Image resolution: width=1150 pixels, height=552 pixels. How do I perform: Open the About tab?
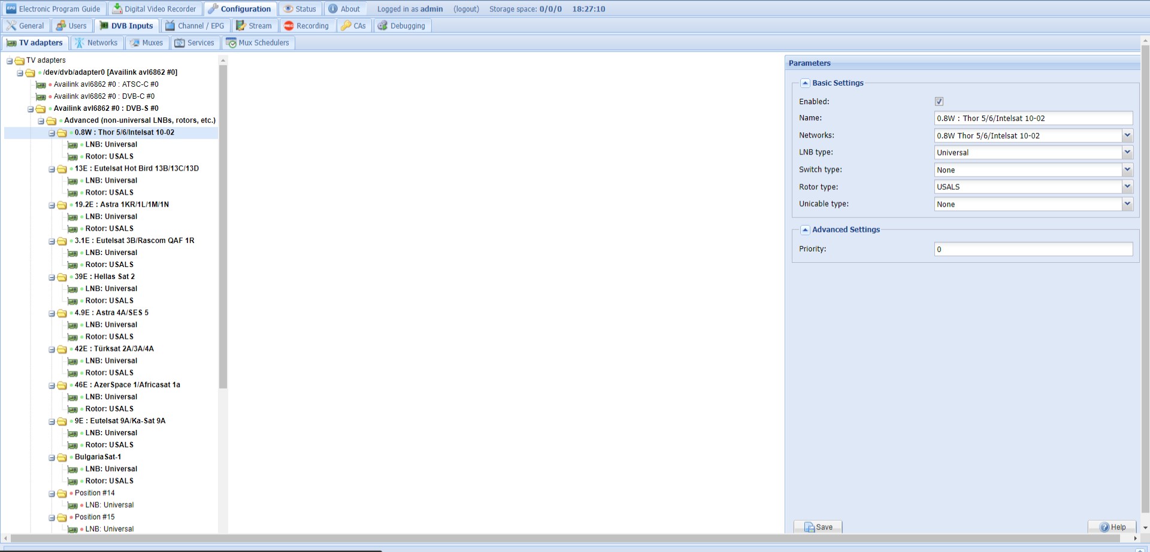(344, 9)
